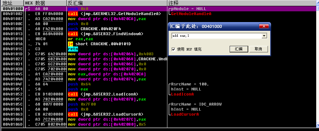The width and height of the screenshot is (319, 131).
Task: Select address row 00401045
Action: point(12,74)
